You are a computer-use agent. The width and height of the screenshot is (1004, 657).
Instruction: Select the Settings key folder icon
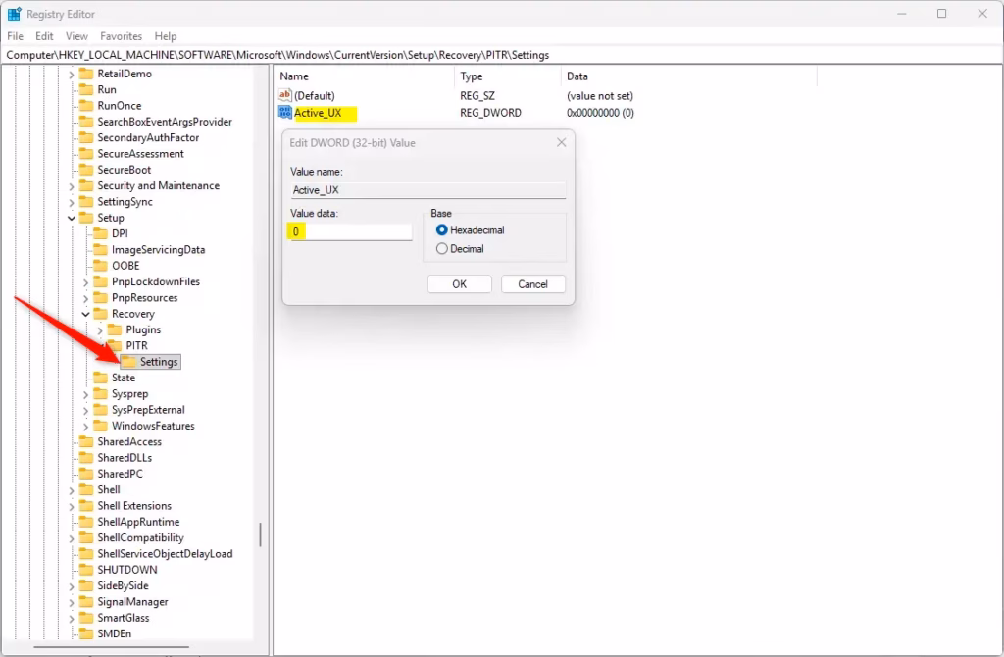pos(130,361)
